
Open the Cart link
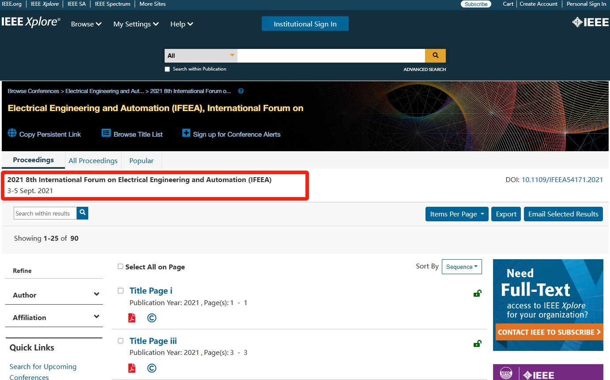tap(508, 4)
